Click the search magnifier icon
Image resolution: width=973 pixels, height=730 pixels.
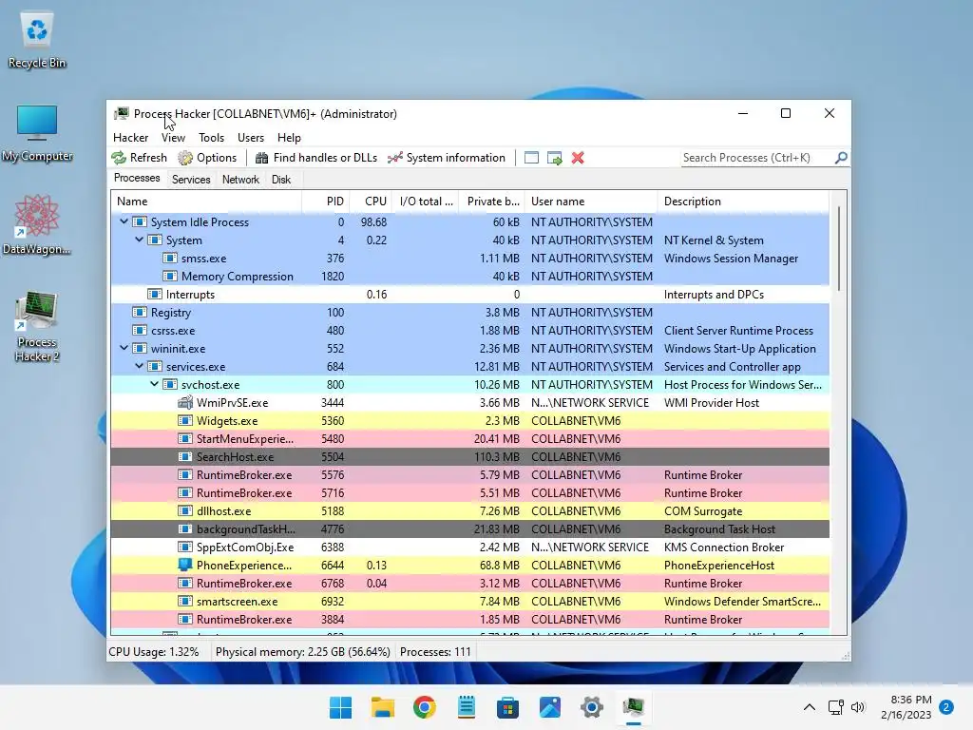841,158
